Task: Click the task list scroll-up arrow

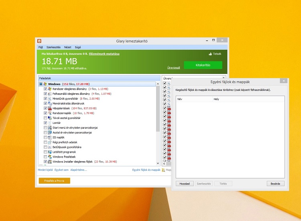Action: [x=158, y=84]
